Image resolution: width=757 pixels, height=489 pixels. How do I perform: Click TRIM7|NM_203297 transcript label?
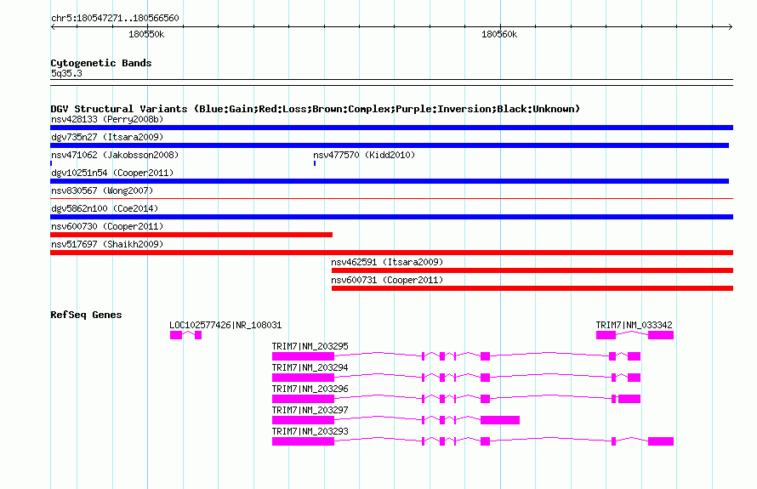(310, 410)
